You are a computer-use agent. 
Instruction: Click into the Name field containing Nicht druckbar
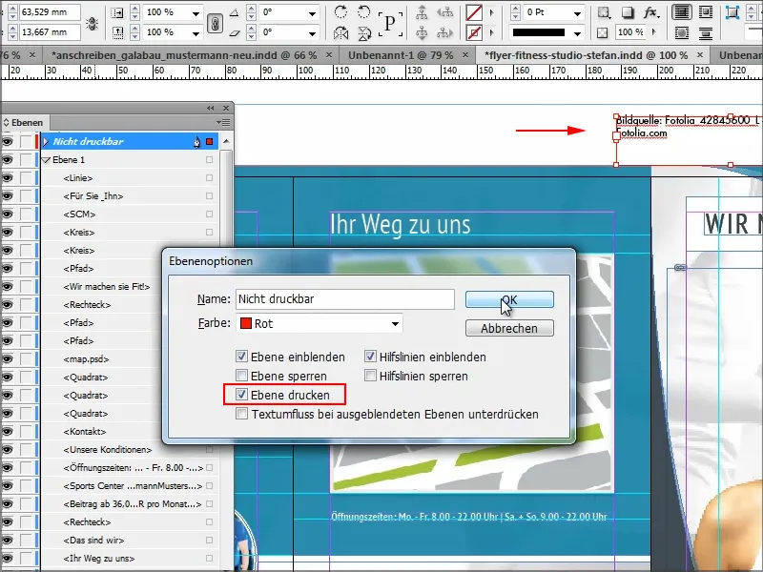345,299
